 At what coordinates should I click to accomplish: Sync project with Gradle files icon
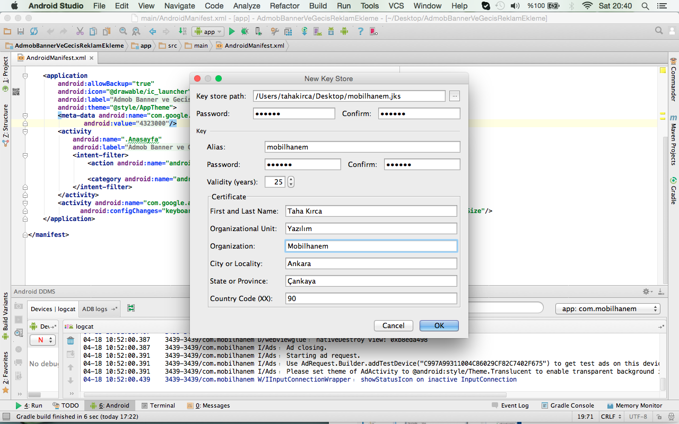[304, 31]
